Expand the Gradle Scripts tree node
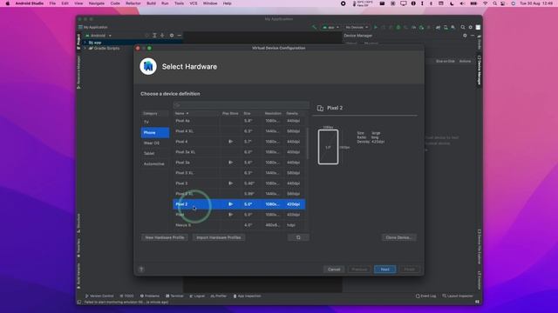558x313 pixels. click(85, 49)
